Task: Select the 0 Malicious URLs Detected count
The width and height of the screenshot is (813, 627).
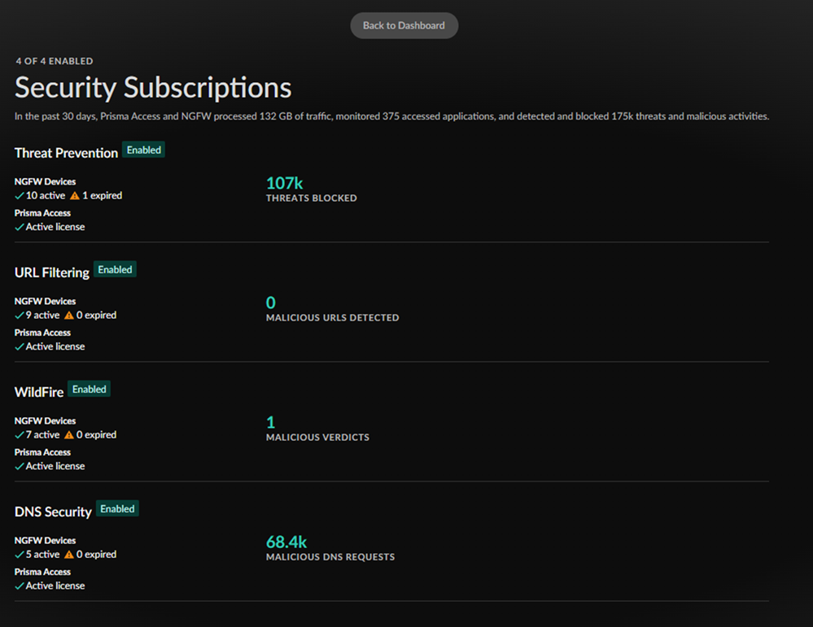Action: [271, 303]
